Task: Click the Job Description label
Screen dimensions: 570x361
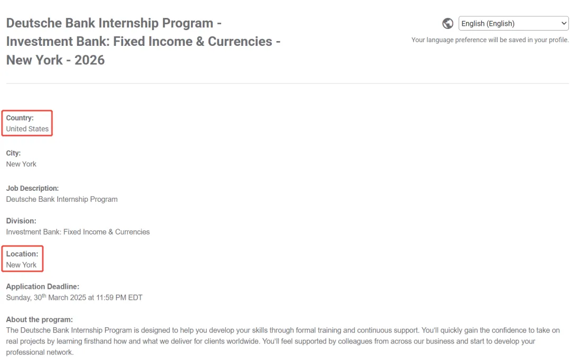Action: point(32,188)
